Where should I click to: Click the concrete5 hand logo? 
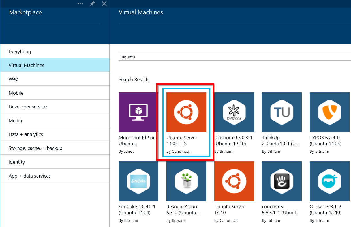coord(282,181)
